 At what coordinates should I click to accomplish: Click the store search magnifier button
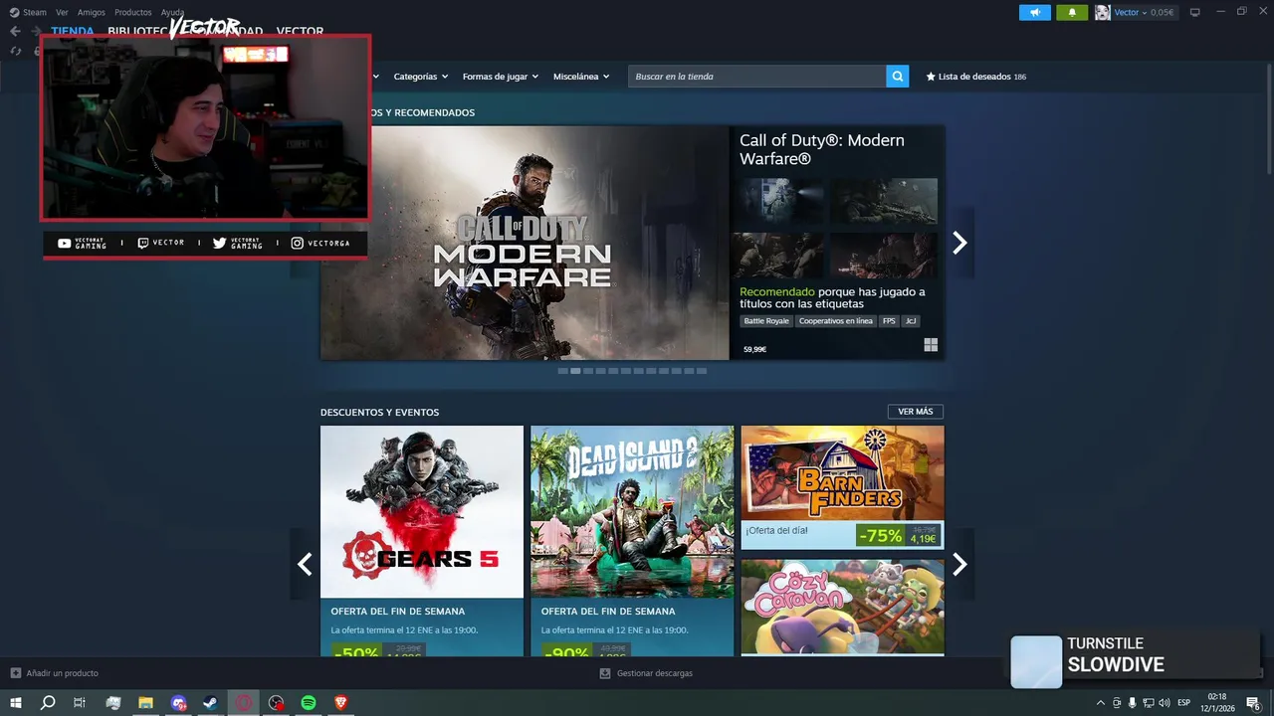[898, 77]
